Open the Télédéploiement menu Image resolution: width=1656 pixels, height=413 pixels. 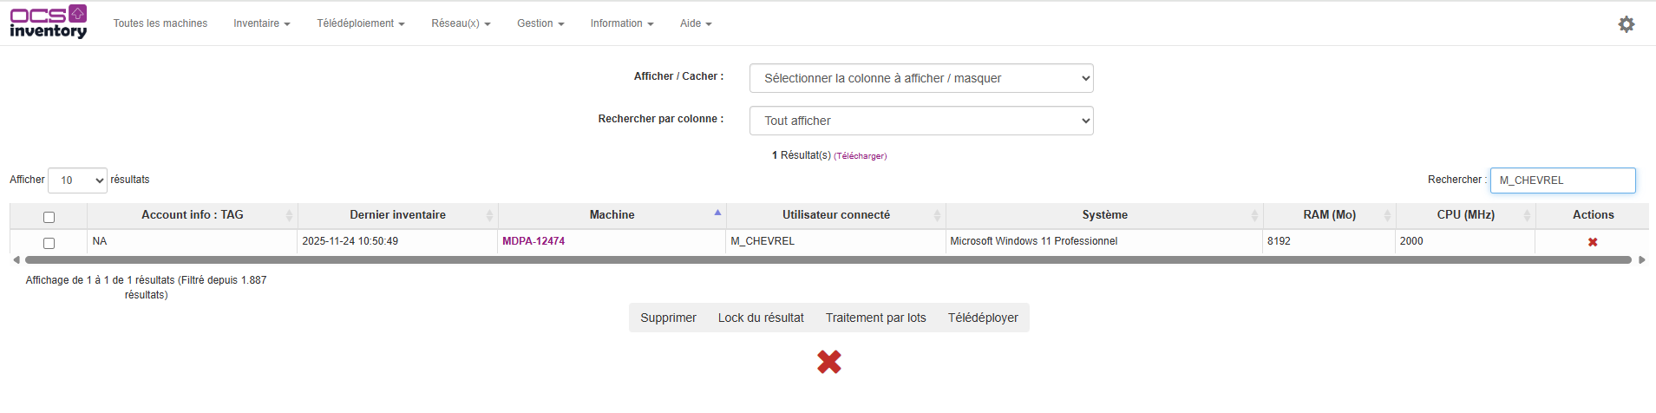click(360, 23)
